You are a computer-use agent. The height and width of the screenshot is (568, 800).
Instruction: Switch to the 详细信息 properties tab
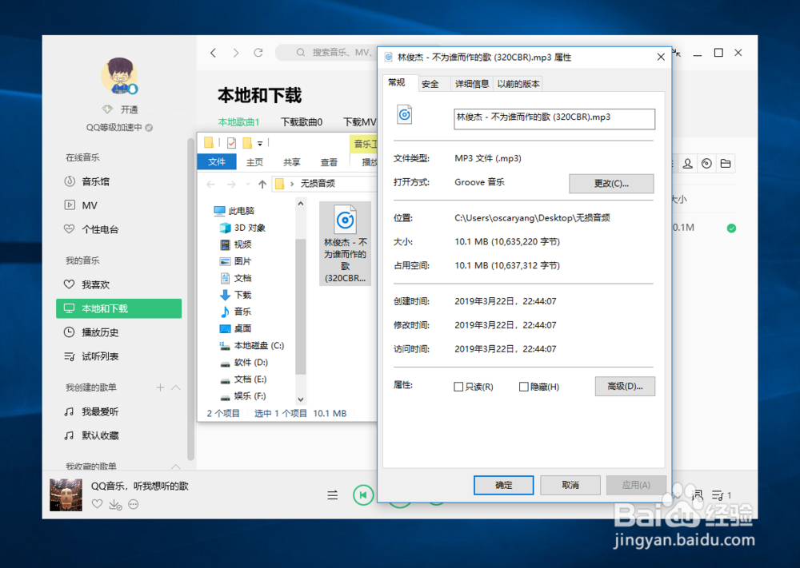[x=472, y=84]
